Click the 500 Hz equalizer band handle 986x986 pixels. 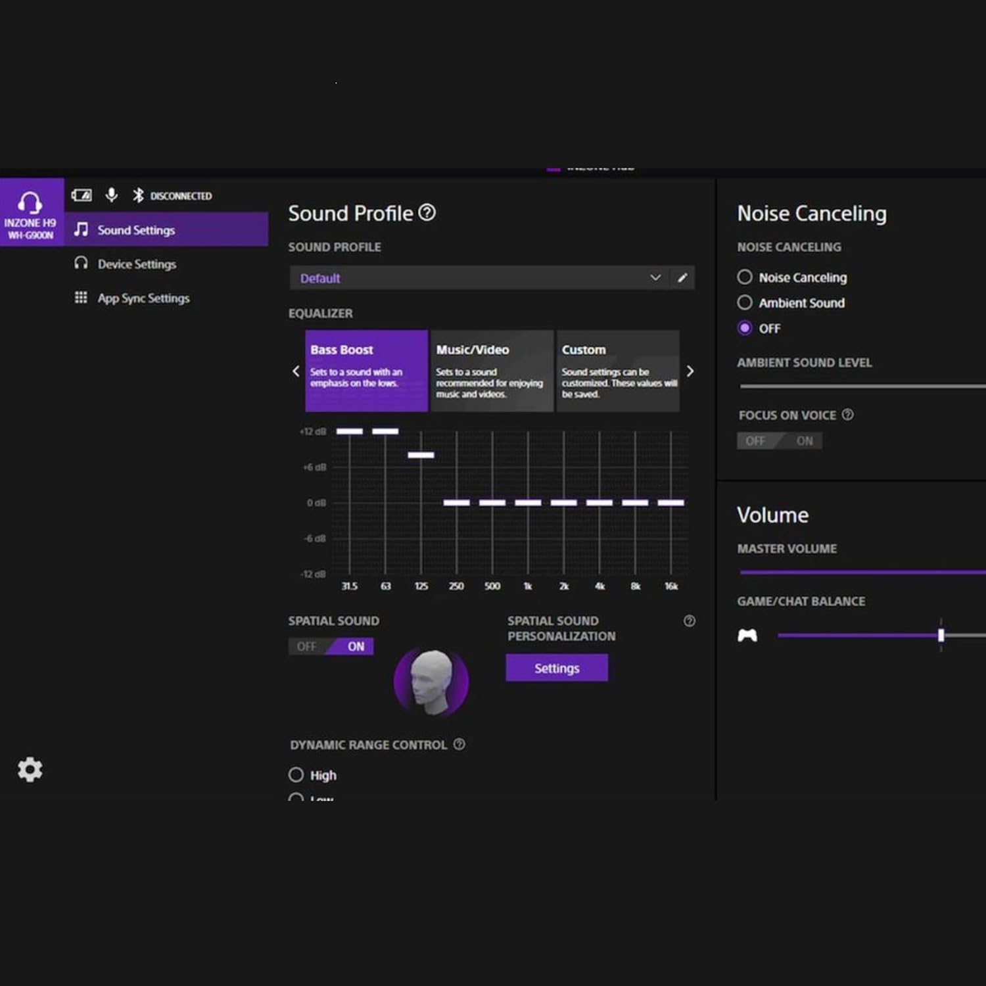pyautogui.click(x=492, y=502)
